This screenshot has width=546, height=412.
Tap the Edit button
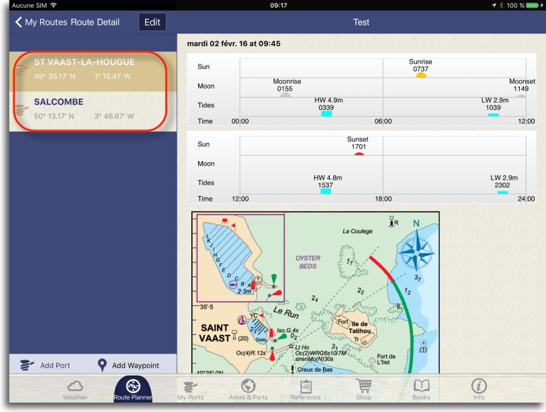coord(152,22)
